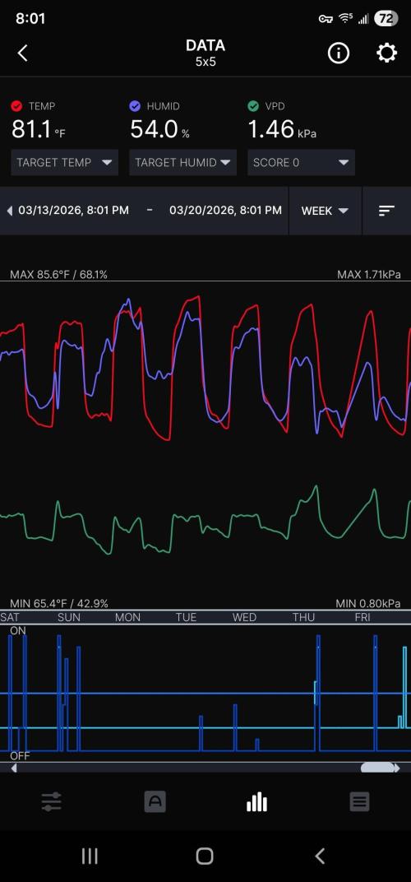The image size is (411, 882).
Task: Tap the MIN 65.4°F / 42.9% label
Action: (x=59, y=604)
